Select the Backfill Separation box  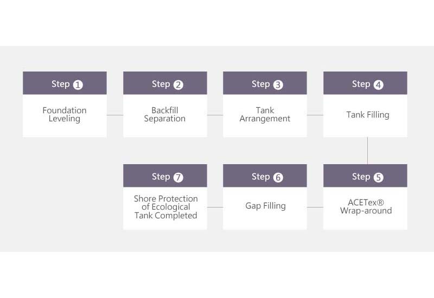[x=165, y=115]
